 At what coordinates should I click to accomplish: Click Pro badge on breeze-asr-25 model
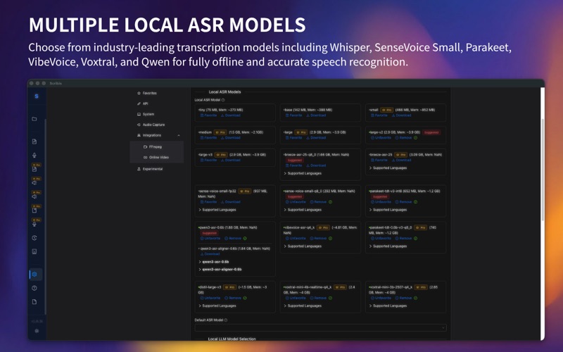click(400, 155)
